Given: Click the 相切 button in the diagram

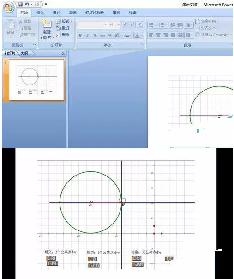Looking at the screenshot, I should coord(93,259).
